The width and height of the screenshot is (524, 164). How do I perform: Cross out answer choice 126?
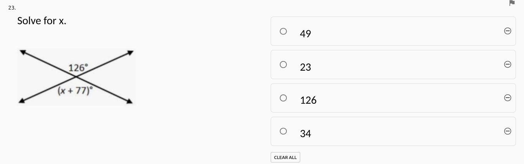tap(507, 98)
